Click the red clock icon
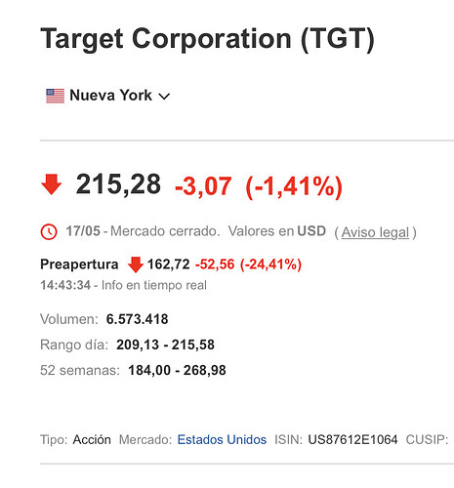Viewport: 454px width, 488px height. point(49,231)
